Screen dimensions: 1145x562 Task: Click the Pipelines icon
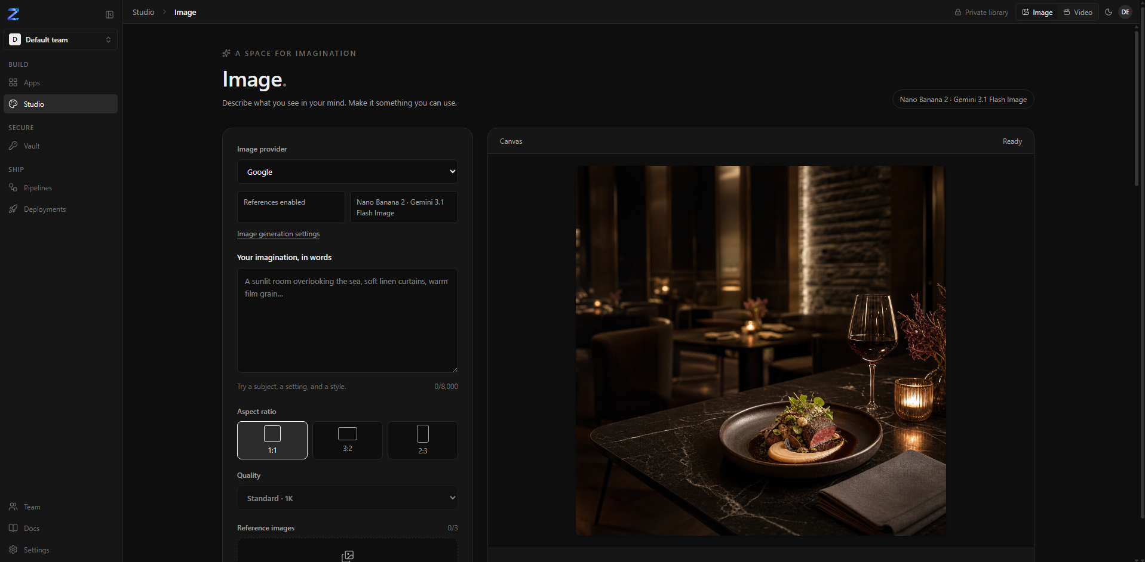(x=13, y=187)
